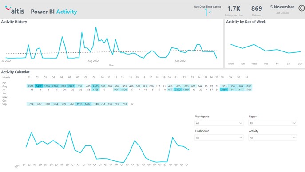Click the Activity by Day of Week title

246,22
